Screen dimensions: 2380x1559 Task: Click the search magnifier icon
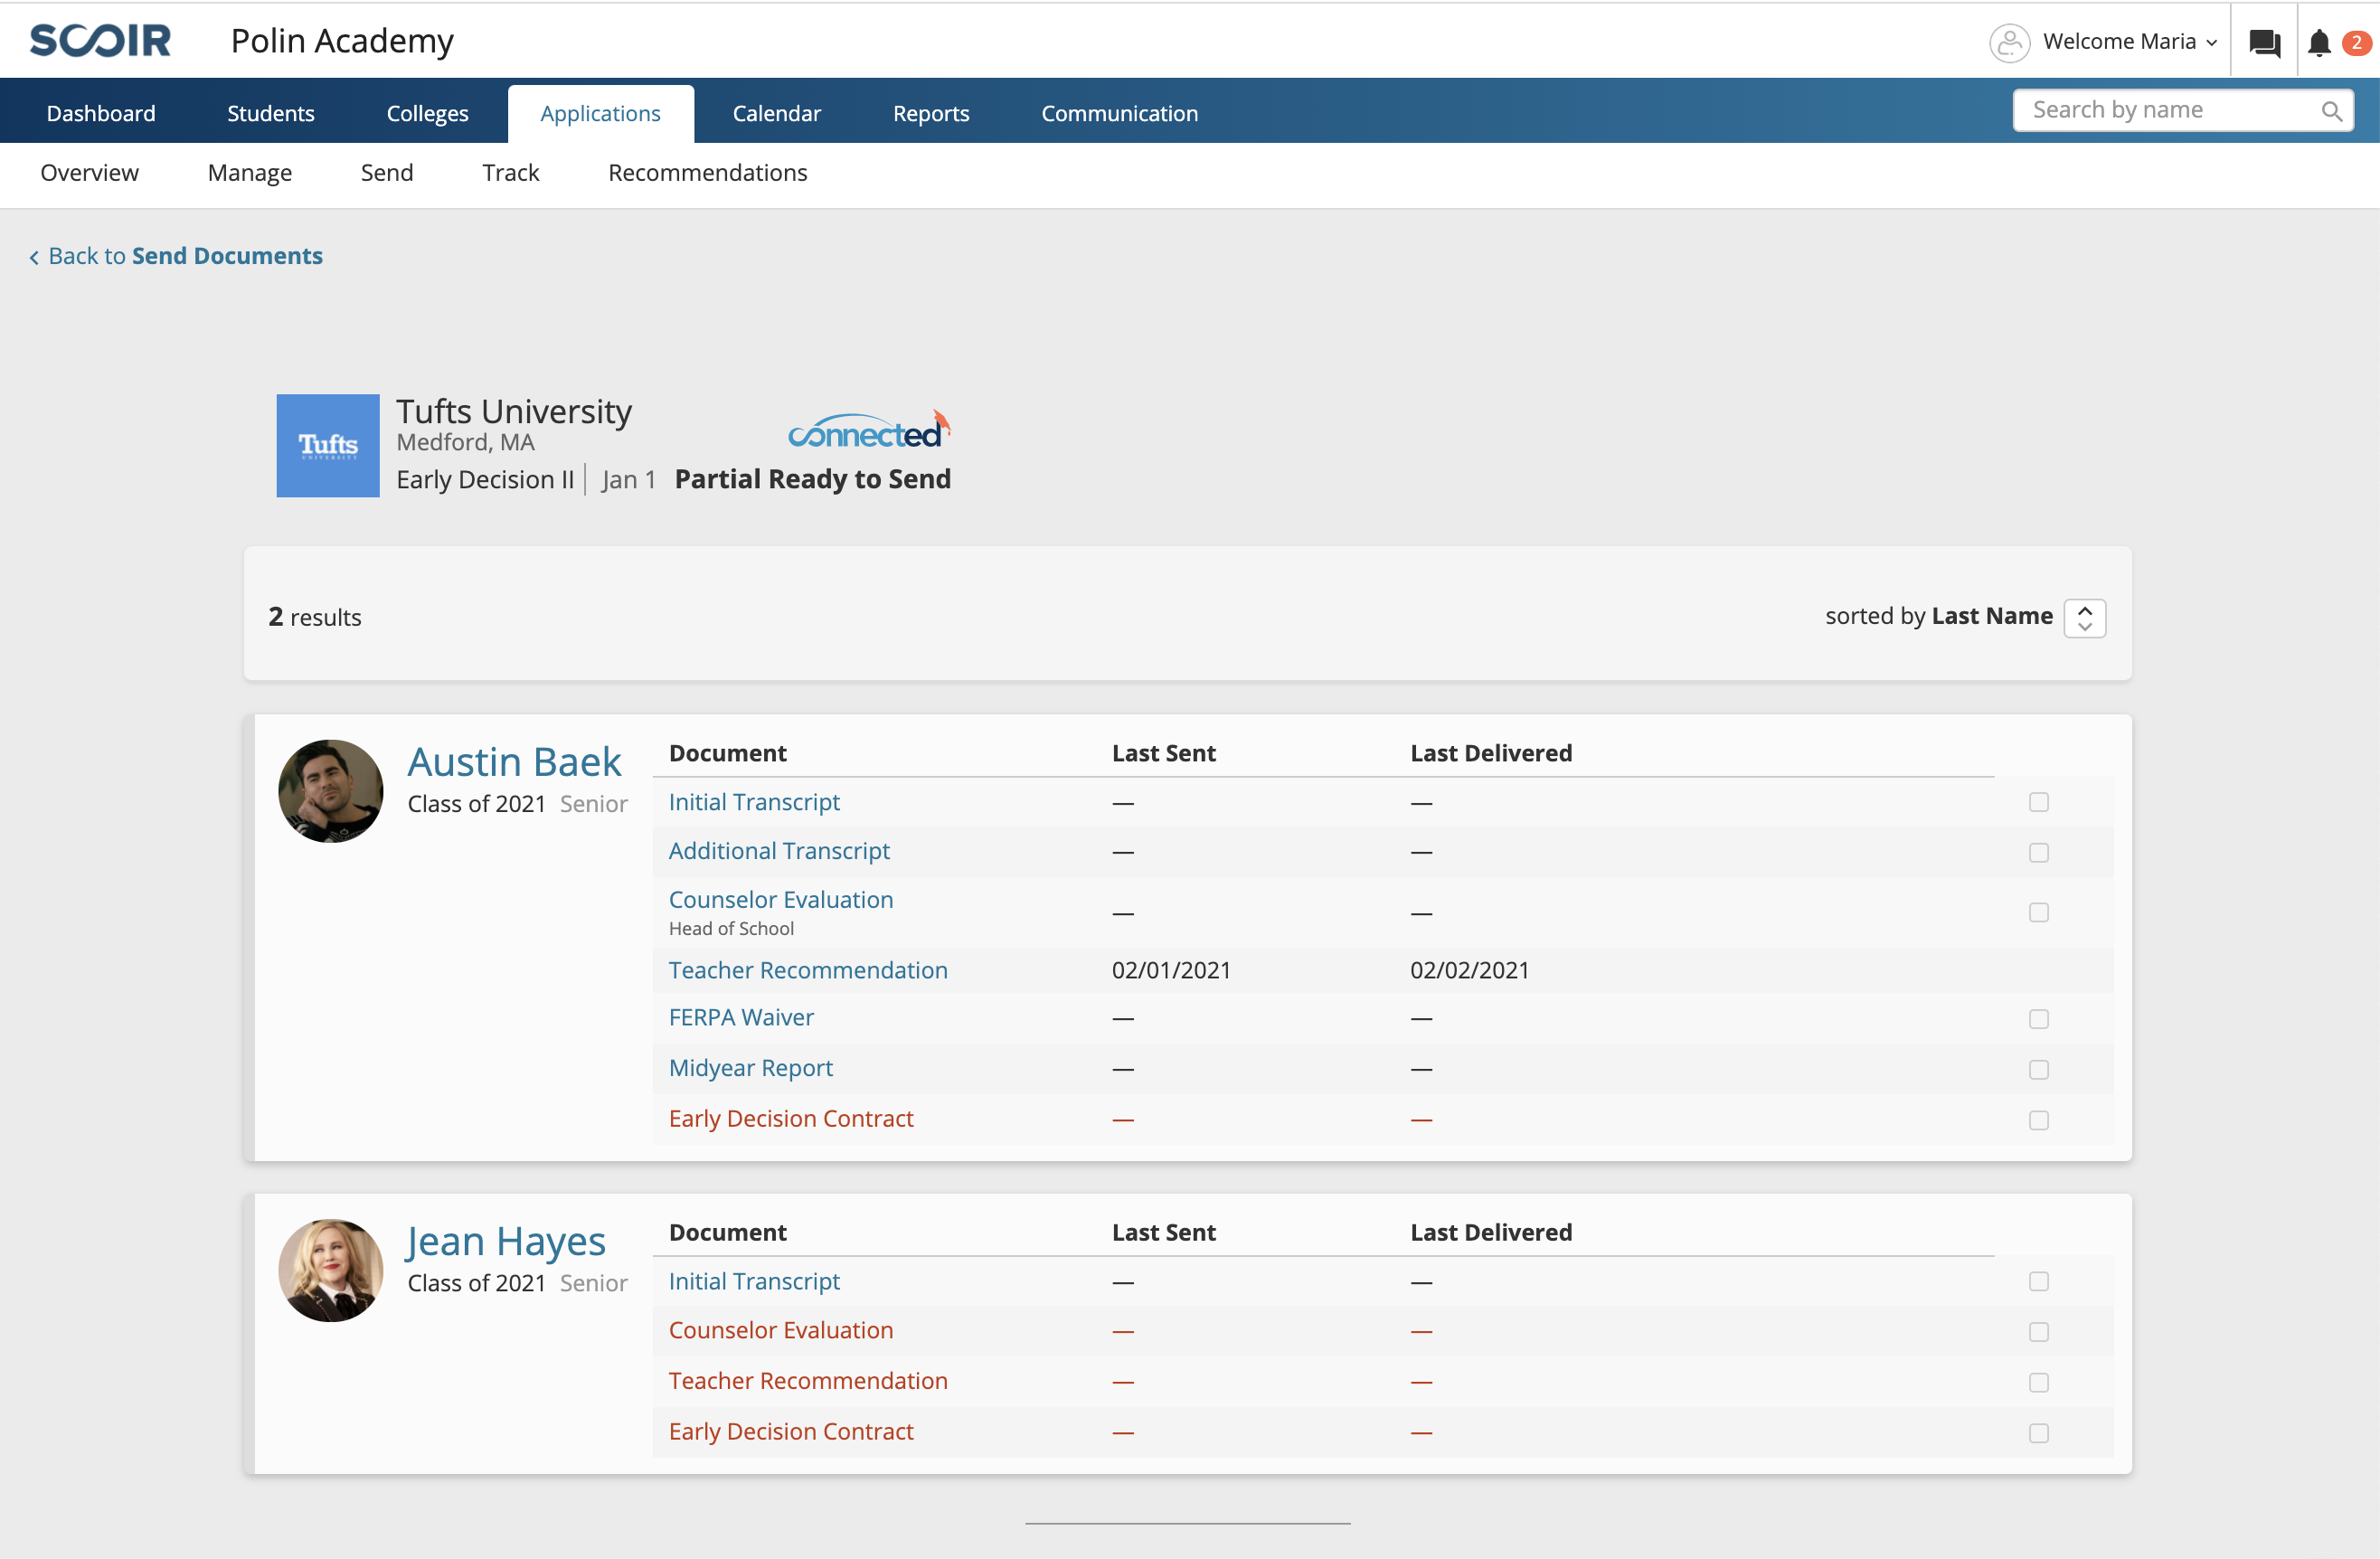[2331, 111]
